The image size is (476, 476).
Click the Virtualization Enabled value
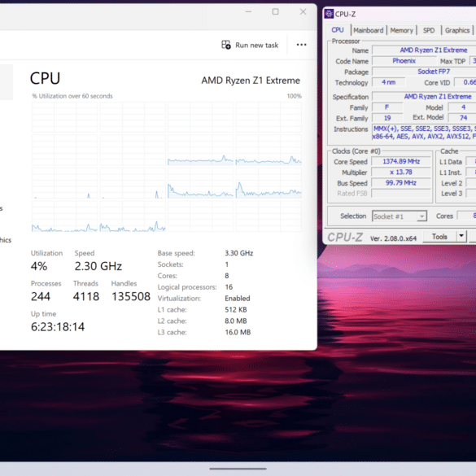238,299
